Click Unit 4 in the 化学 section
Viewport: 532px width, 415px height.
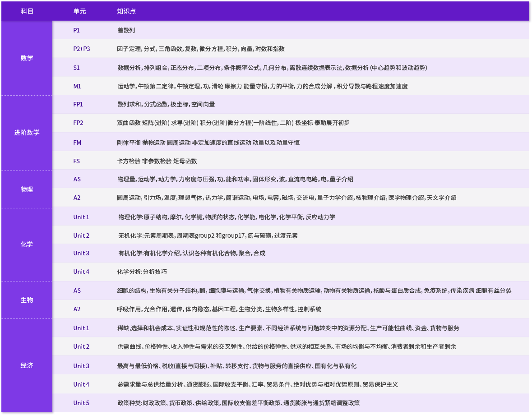[x=81, y=272]
